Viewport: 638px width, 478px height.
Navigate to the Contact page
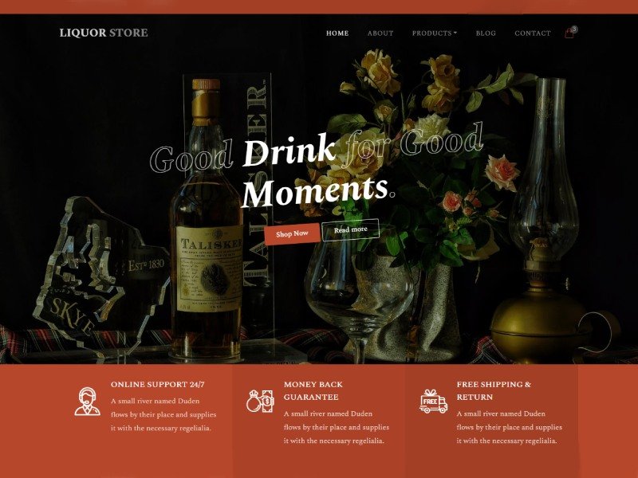click(532, 33)
